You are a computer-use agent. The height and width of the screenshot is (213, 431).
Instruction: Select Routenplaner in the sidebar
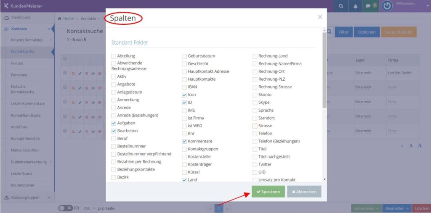coord(23,185)
